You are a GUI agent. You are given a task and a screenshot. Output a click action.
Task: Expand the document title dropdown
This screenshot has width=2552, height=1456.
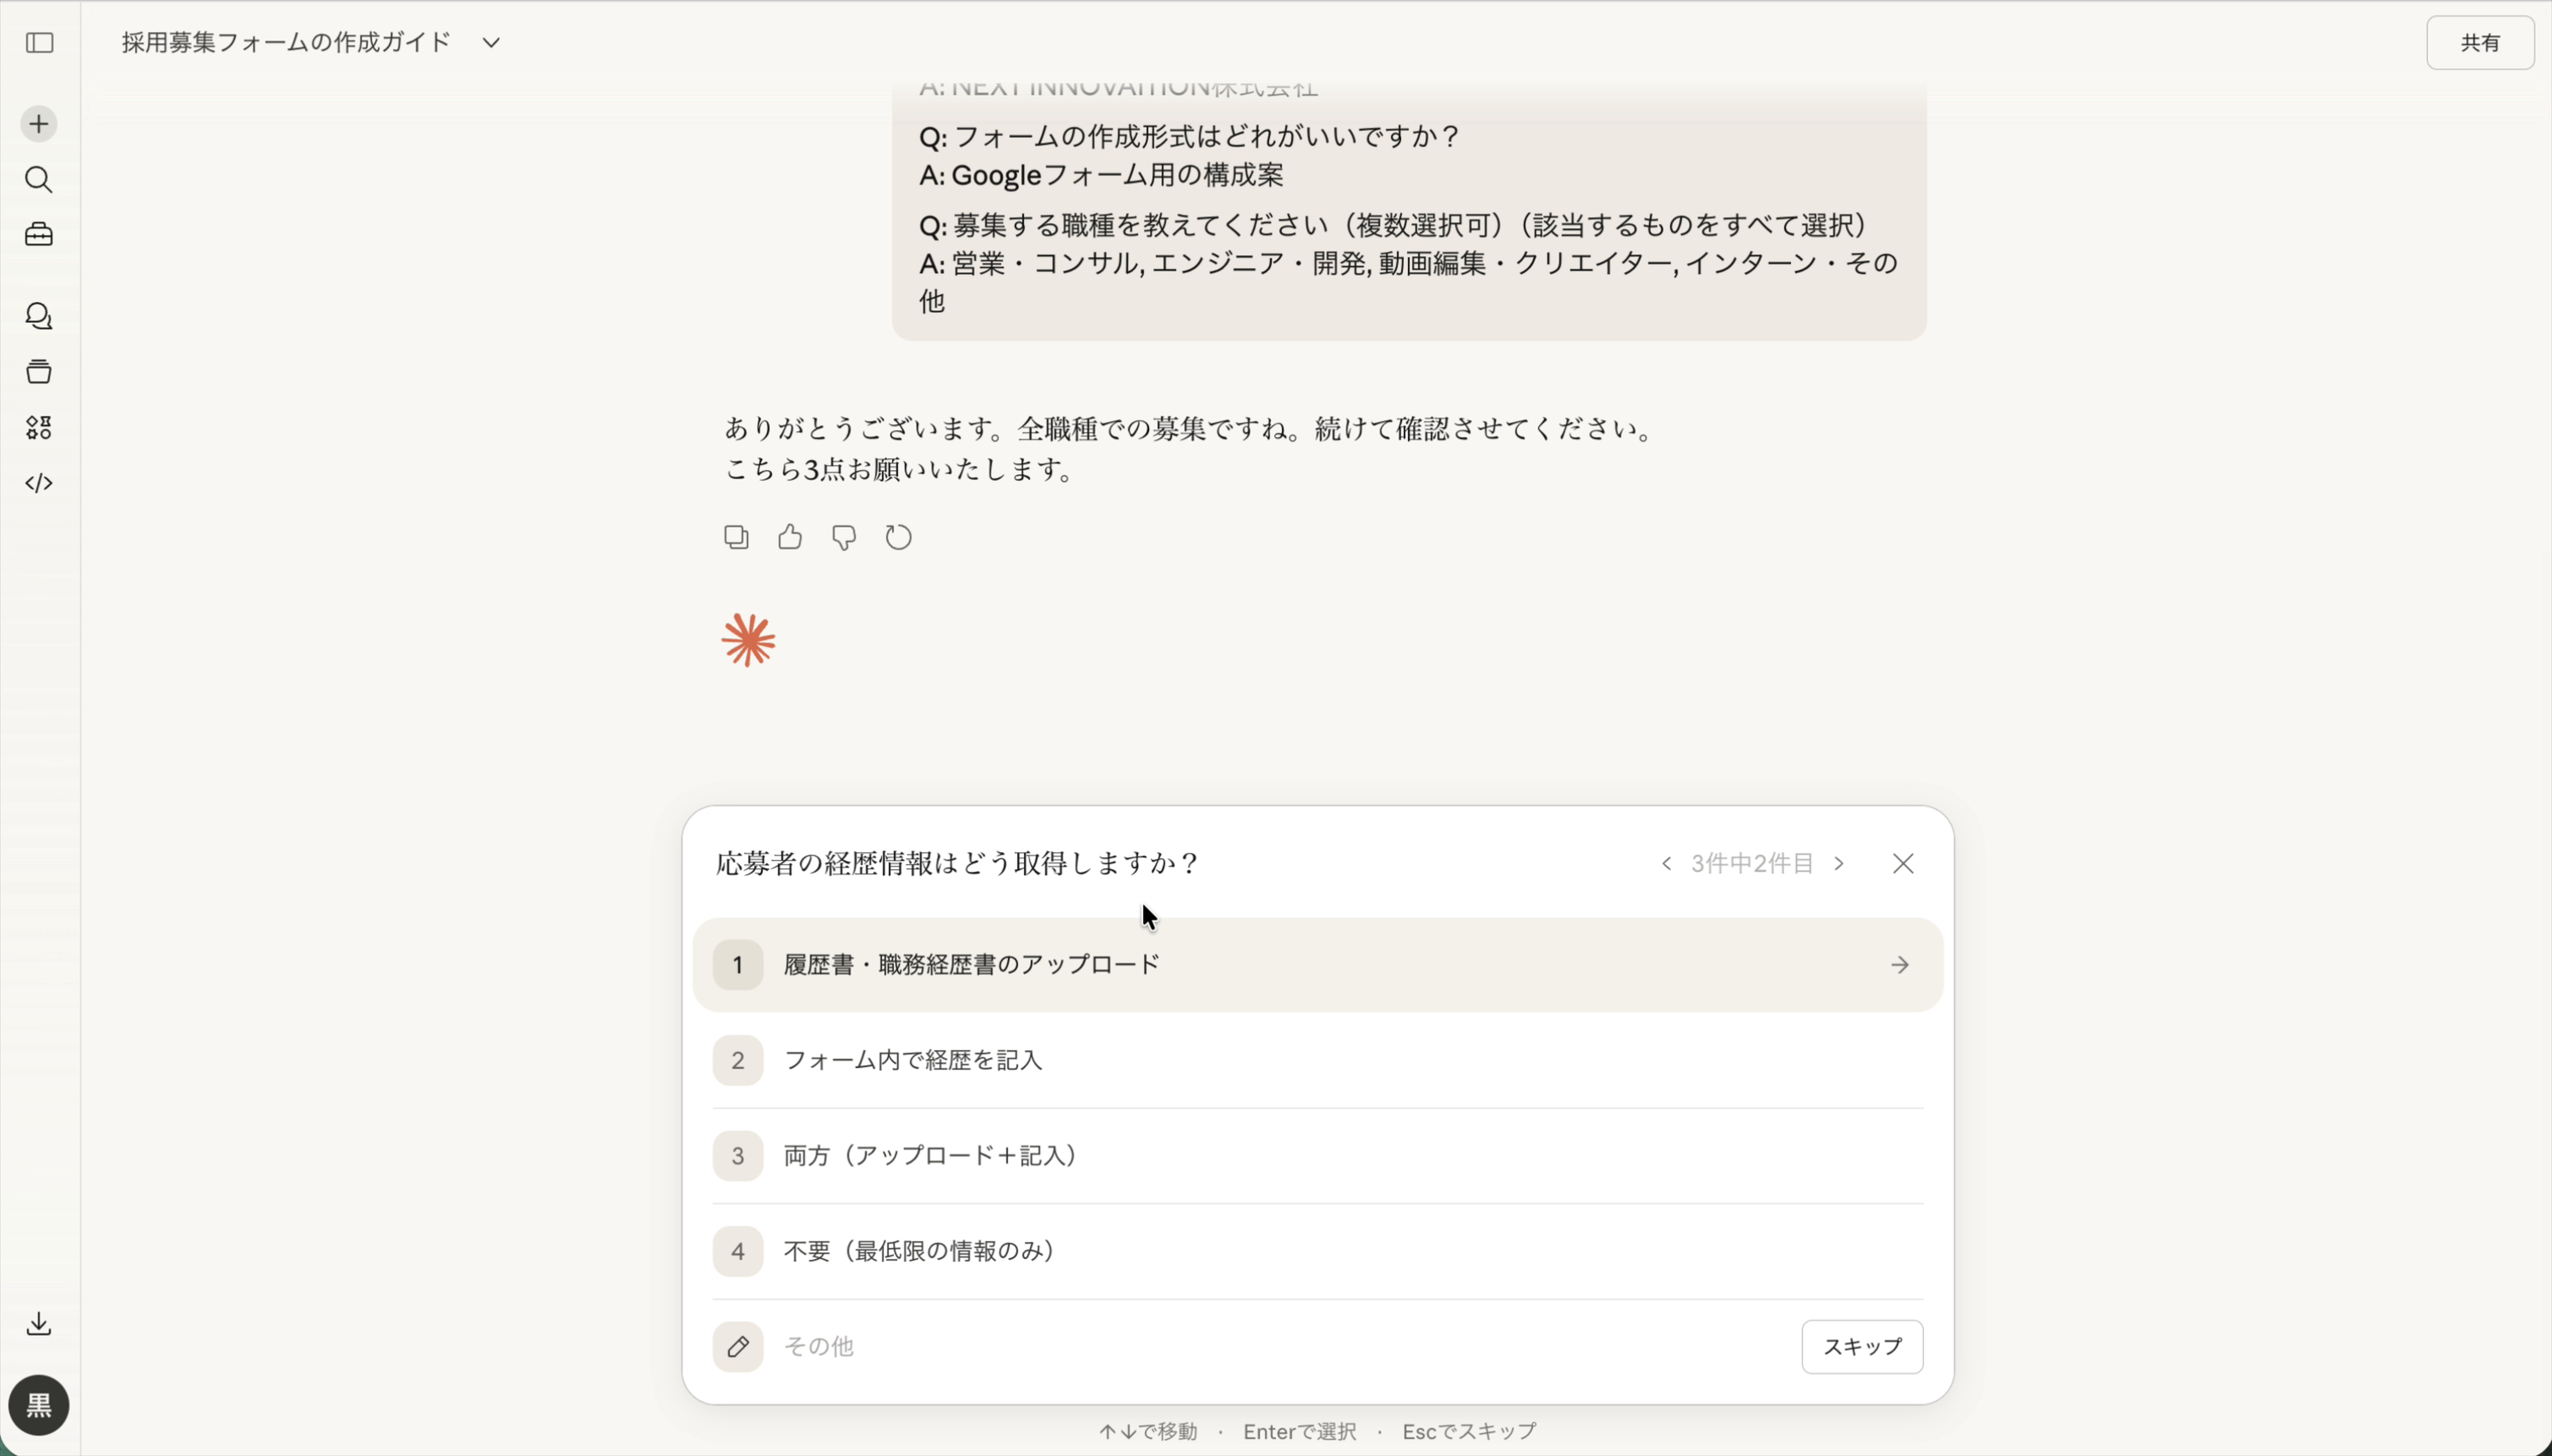[x=490, y=43]
